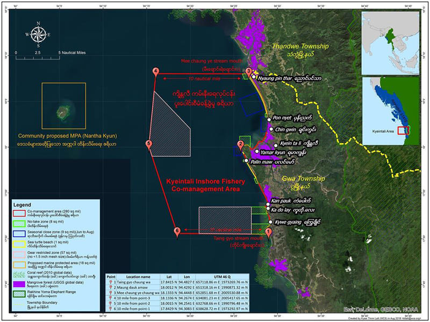The image size is (430, 322).
Task: Click red pin marker number 6
Action: tap(177, 231)
